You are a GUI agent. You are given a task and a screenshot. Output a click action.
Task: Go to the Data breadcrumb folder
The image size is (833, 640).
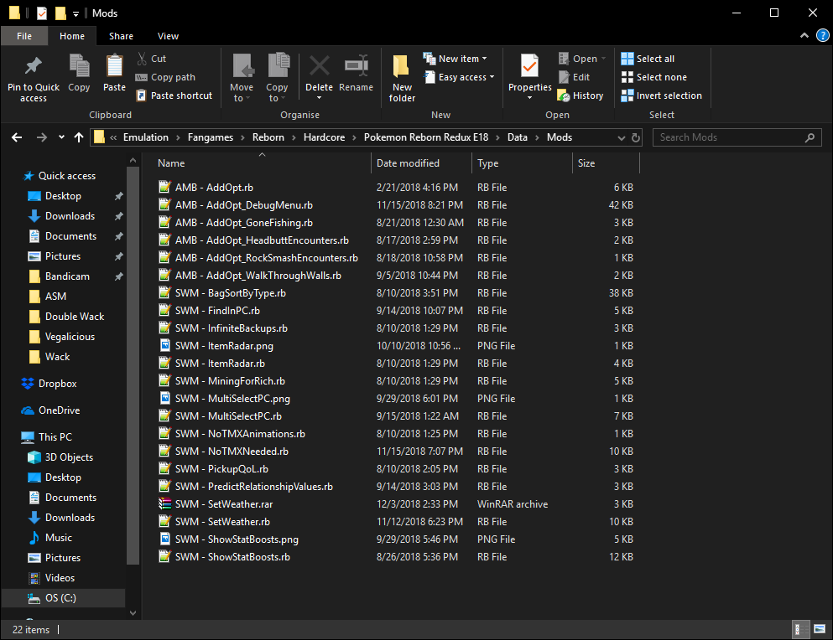pos(518,137)
